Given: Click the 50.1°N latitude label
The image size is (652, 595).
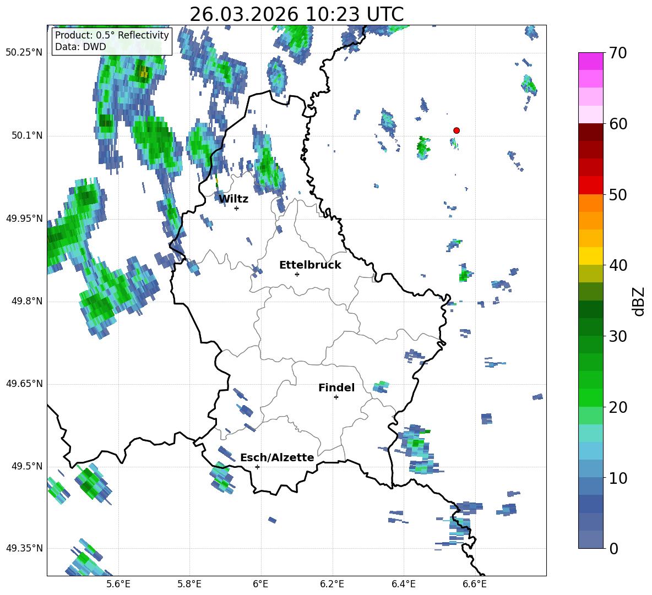Looking at the screenshot, I should point(27,135).
